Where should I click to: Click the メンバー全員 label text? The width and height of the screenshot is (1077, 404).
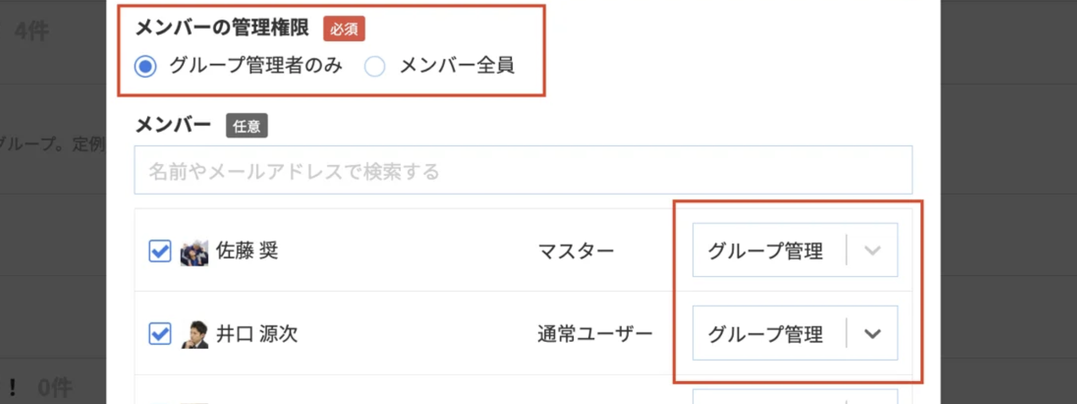pyautogui.click(x=457, y=66)
